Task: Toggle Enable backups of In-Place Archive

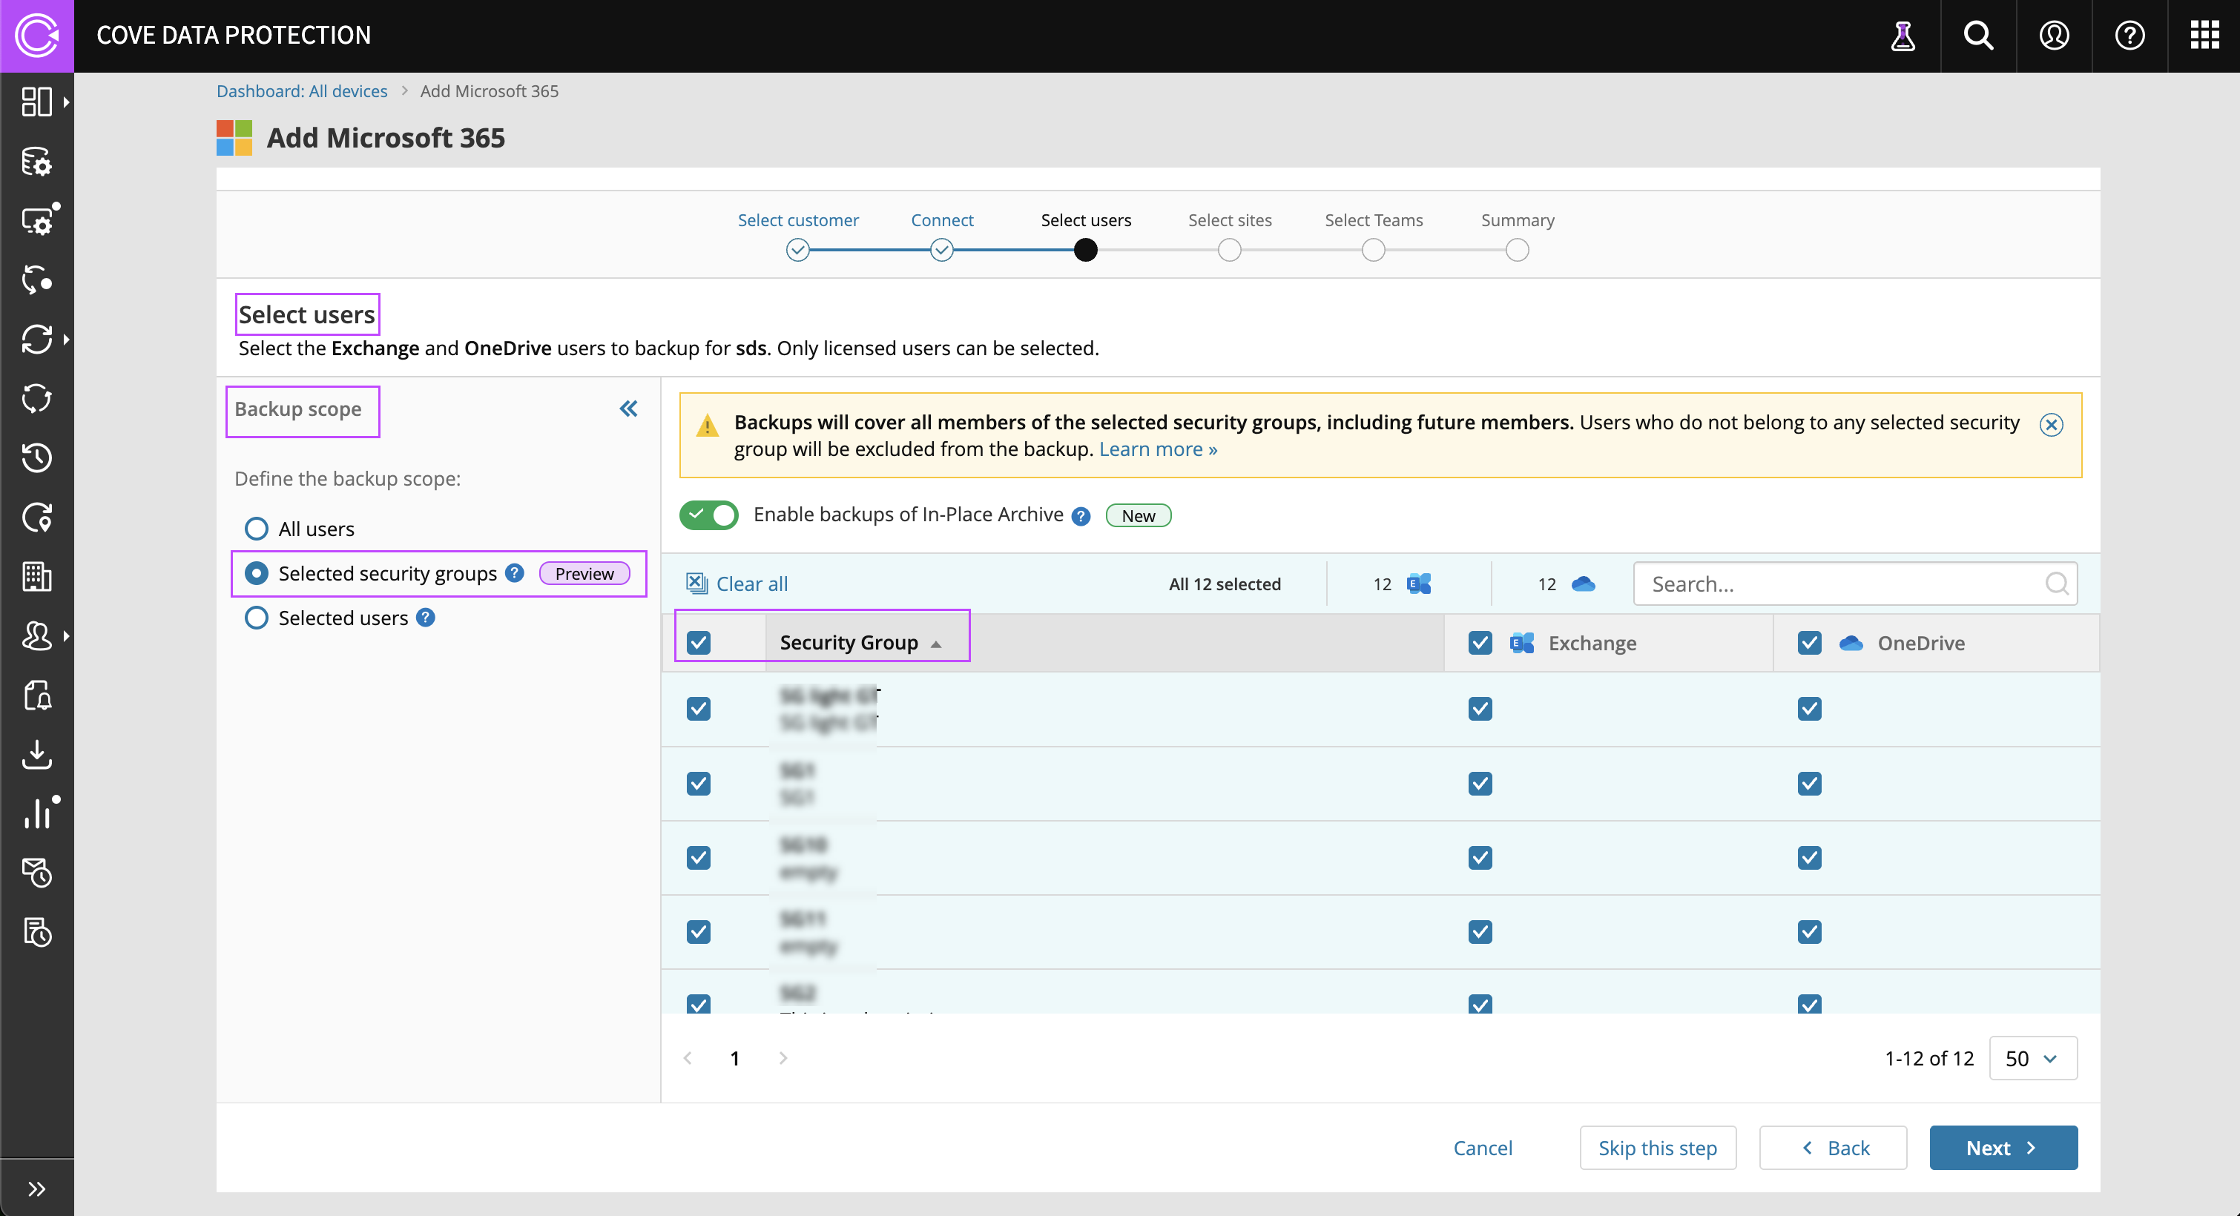Action: [708, 515]
